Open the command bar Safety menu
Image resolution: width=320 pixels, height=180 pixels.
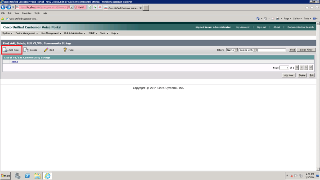click(x=297, y=18)
